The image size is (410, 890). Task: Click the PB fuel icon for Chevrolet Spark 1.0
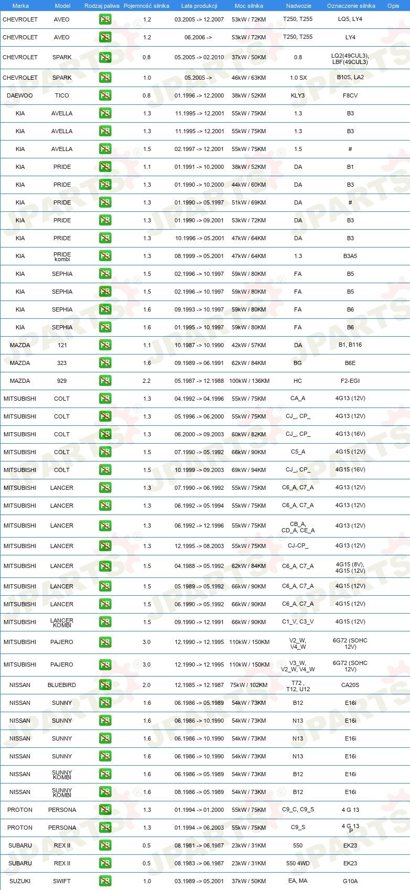click(x=105, y=78)
